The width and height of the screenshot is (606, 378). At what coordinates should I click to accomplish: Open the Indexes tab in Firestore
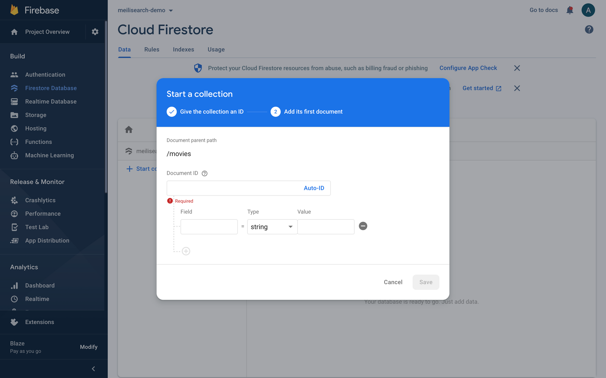[184, 49]
